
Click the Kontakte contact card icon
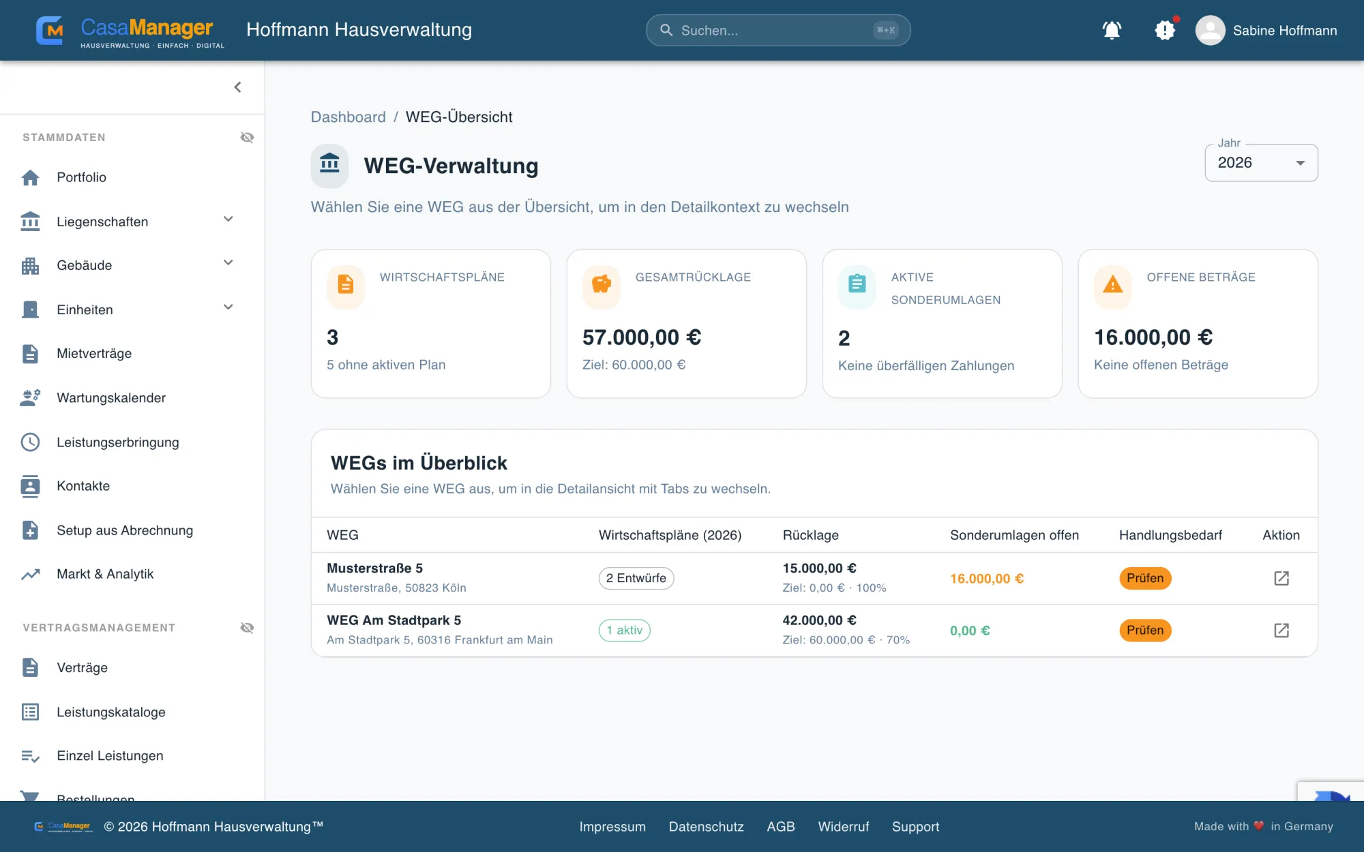30,486
